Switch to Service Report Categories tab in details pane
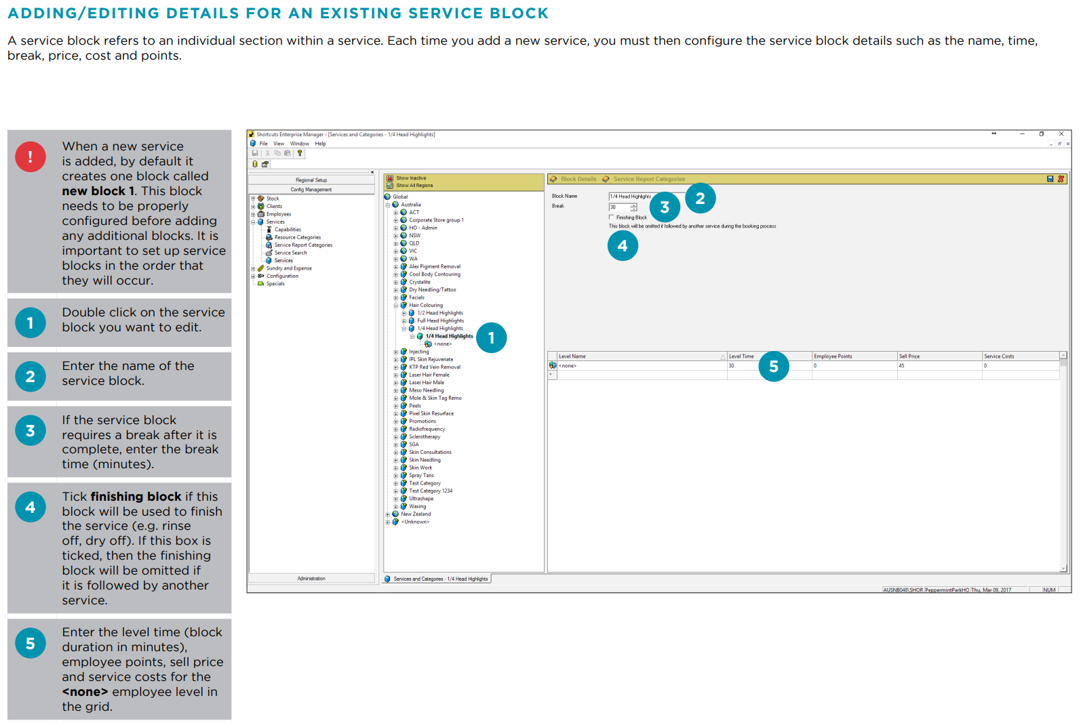 click(644, 179)
